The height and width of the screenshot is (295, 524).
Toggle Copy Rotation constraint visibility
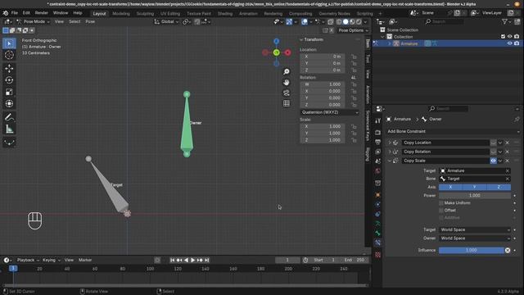(493, 152)
